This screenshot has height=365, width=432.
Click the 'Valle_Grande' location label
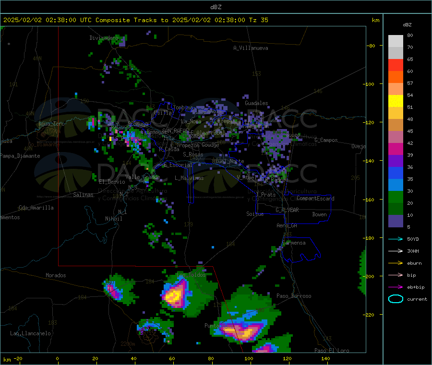pyautogui.click(x=143, y=177)
